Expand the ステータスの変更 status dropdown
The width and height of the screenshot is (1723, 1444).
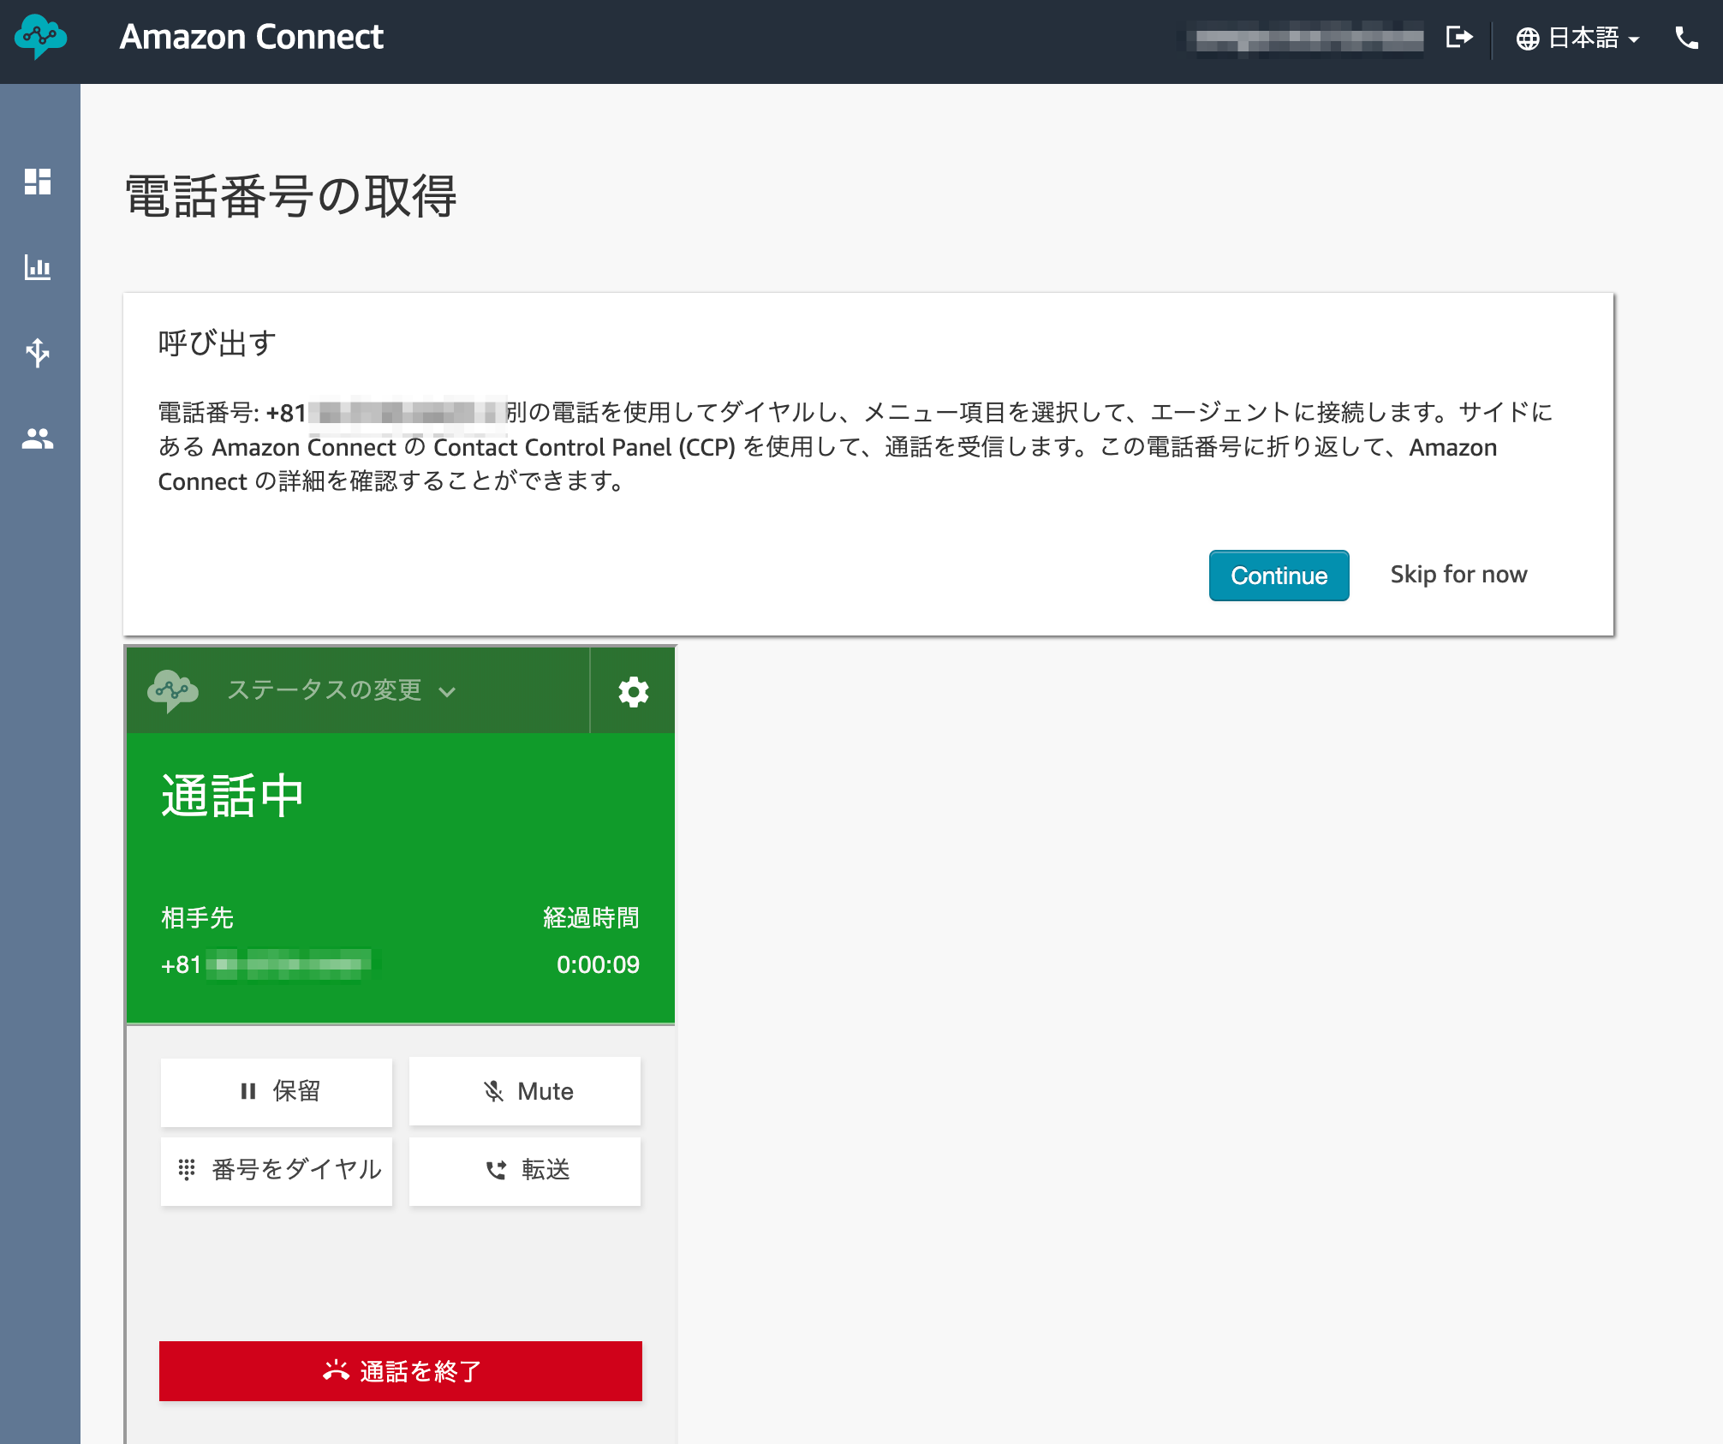point(341,690)
